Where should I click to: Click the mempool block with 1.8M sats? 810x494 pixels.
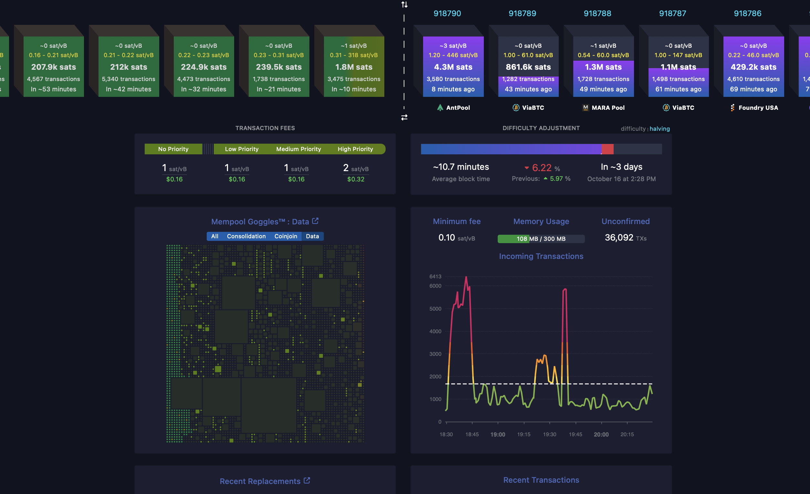click(x=354, y=67)
